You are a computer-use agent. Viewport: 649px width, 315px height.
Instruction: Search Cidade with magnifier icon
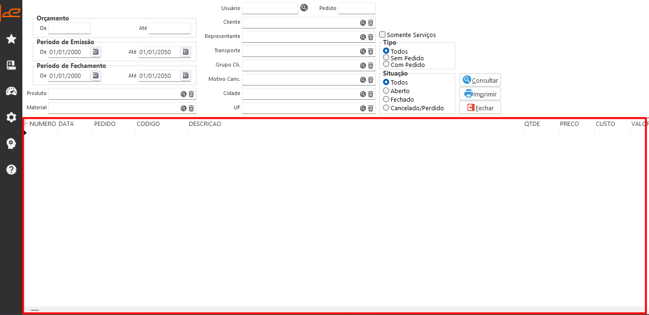coord(363,94)
